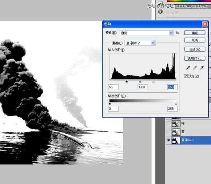Click the 自动 auto button
Image resolution: width=211 pixels, height=184 pixels.
click(195, 49)
